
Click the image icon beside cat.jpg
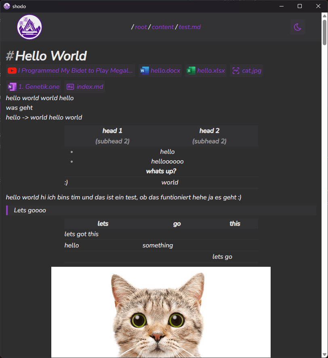click(x=236, y=71)
